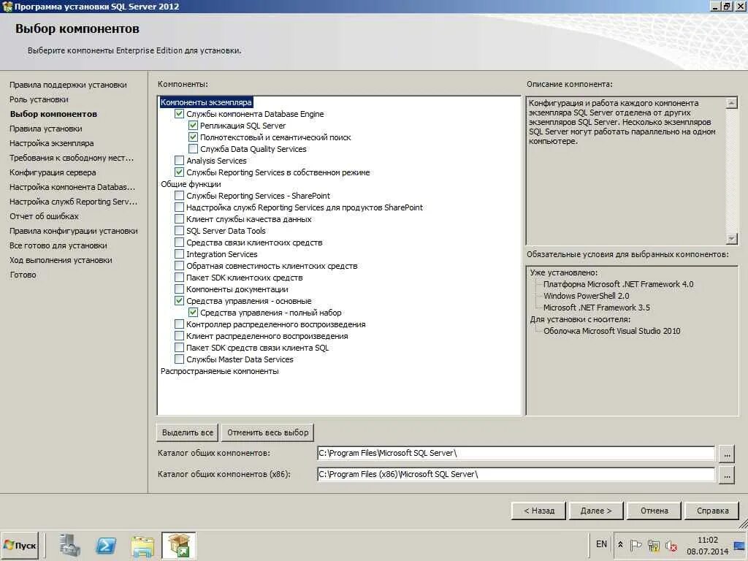Check Средства связи клиентских средств
The height and width of the screenshot is (561, 748).
[180, 243]
